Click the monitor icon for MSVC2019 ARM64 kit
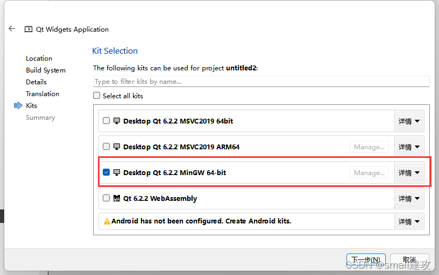The height and width of the screenshot is (275, 439). point(117,147)
